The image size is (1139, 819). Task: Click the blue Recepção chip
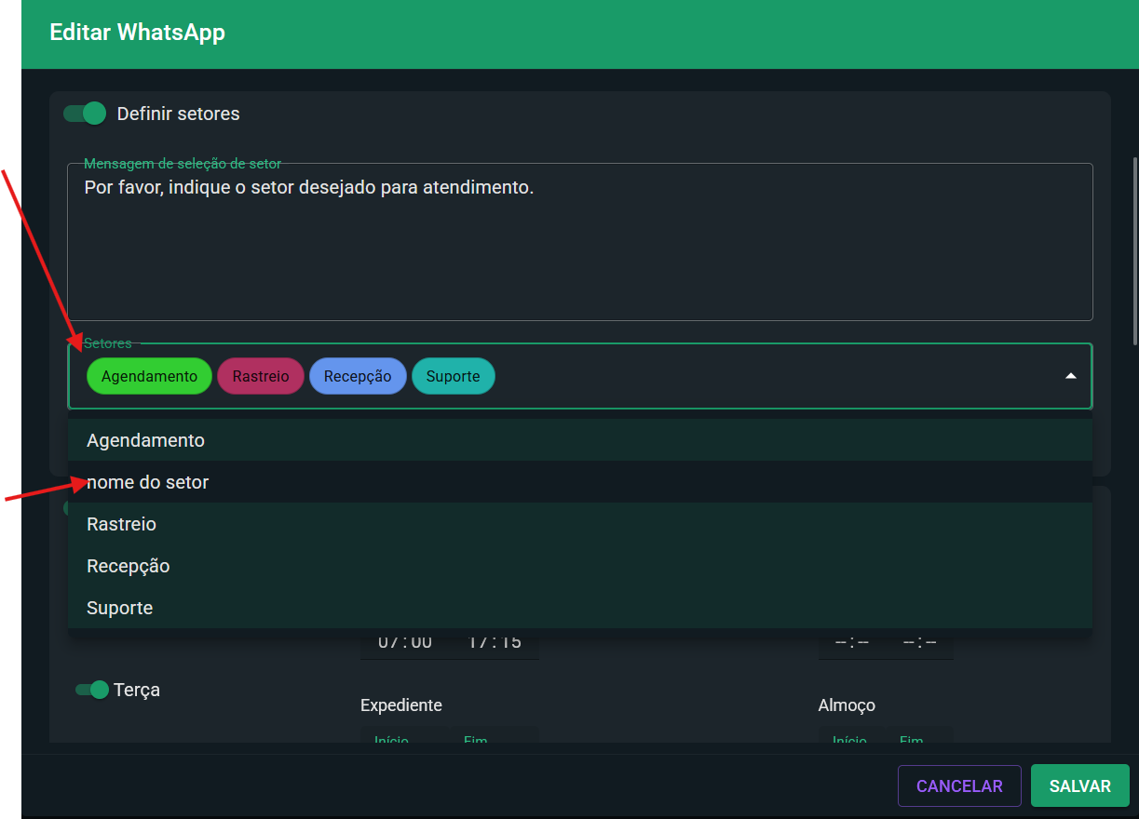point(358,376)
